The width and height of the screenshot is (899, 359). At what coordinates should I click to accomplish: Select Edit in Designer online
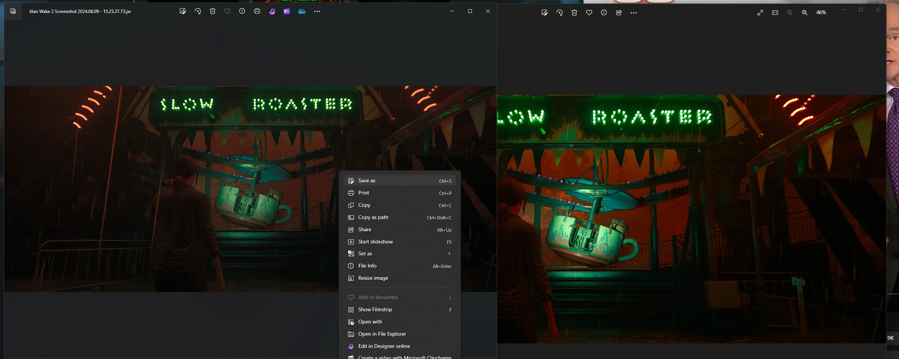point(400,346)
